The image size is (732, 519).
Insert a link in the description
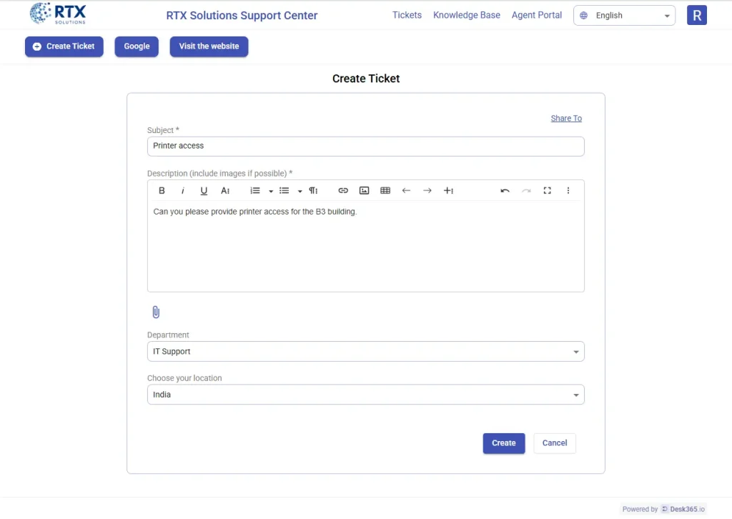point(343,190)
